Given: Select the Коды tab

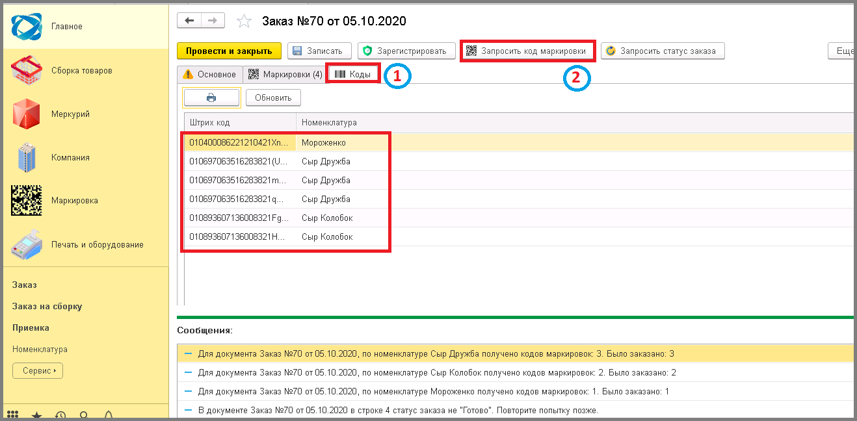Looking at the screenshot, I should pos(353,74).
